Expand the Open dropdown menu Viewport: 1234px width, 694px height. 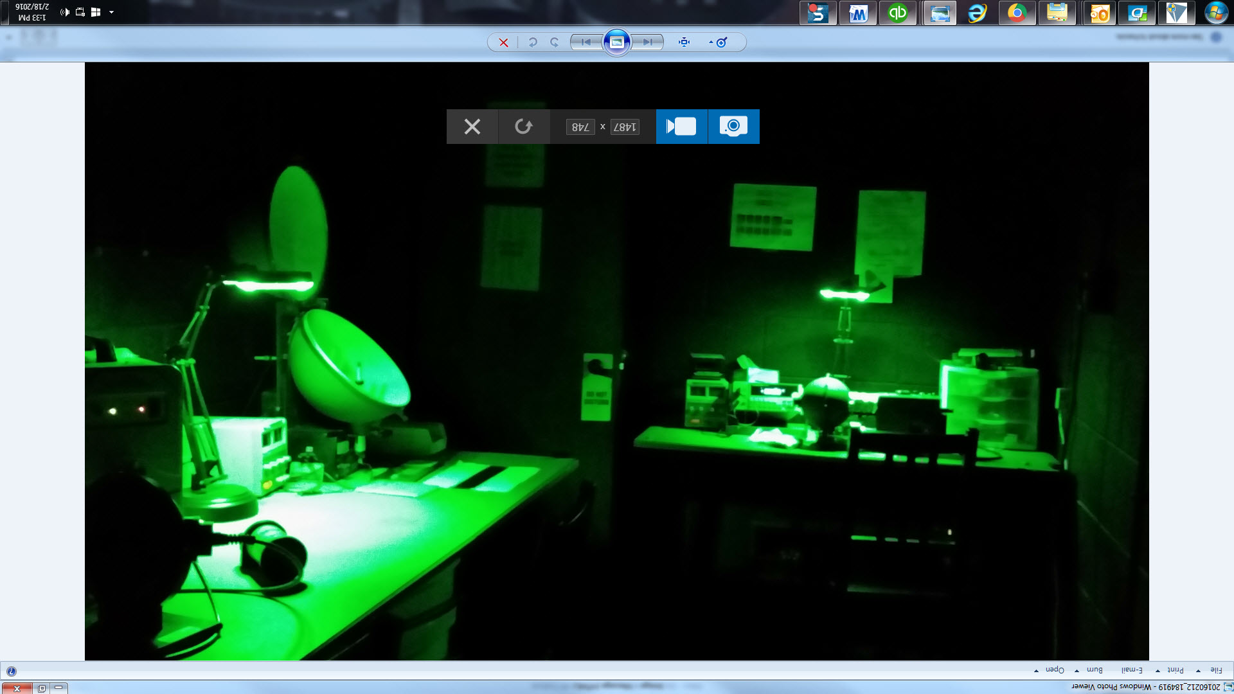(x=1036, y=671)
